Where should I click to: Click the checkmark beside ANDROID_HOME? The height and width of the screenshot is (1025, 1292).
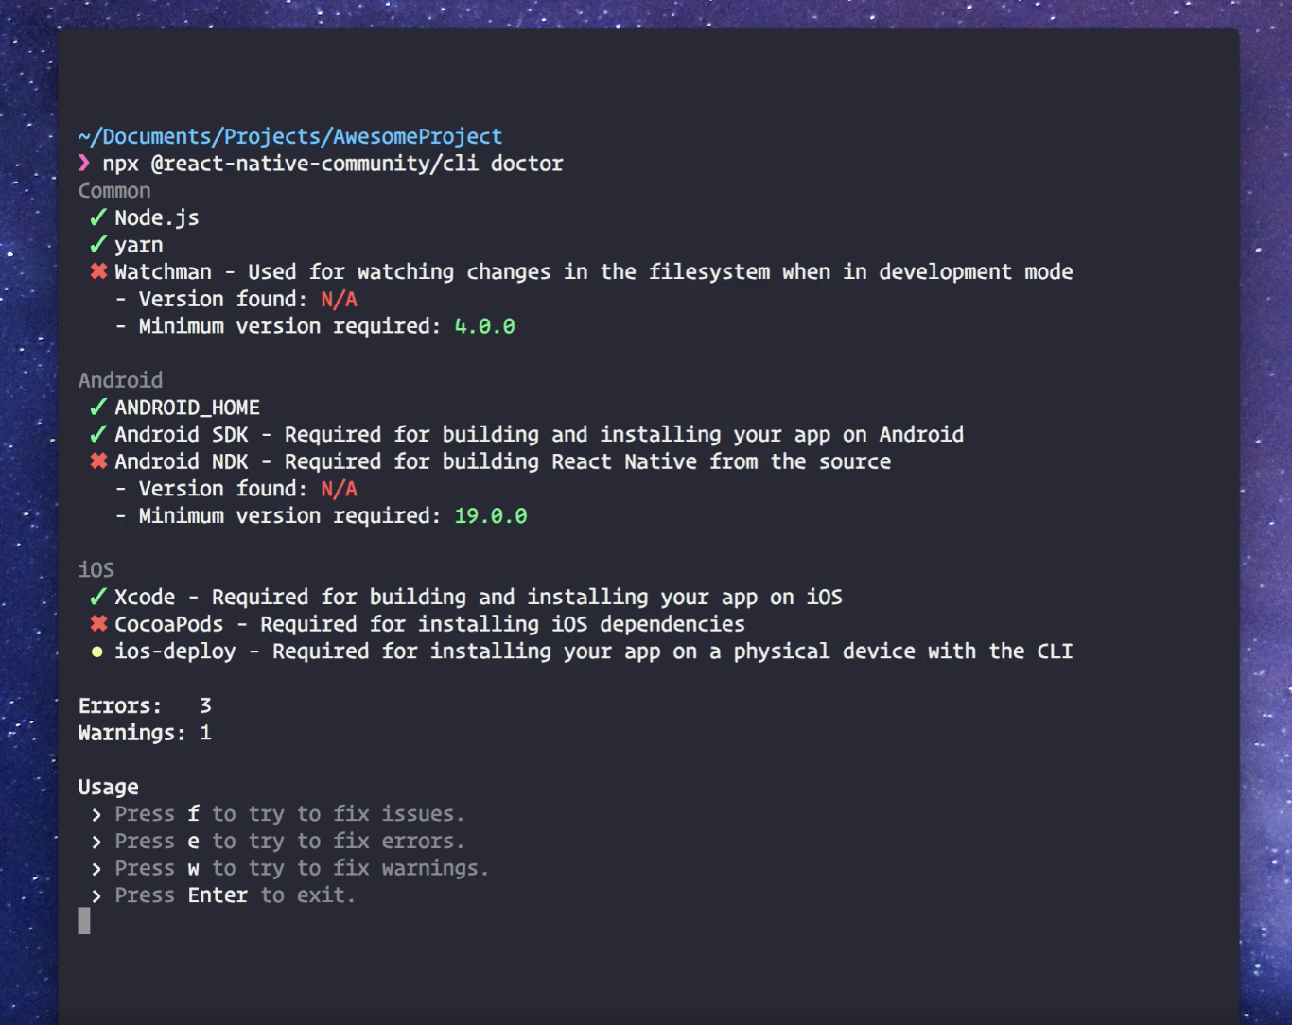[98, 407]
